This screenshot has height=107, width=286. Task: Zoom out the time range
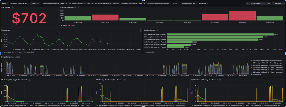[269, 3]
